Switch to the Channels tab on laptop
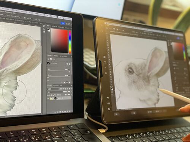Screen dimensions: 190x142 click(x=56, y=86)
